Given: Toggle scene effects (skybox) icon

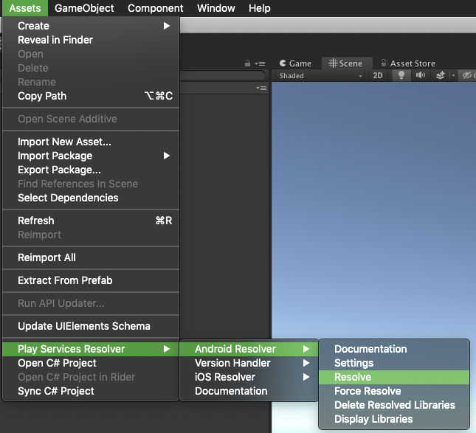Looking at the screenshot, I should pos(440,75).
